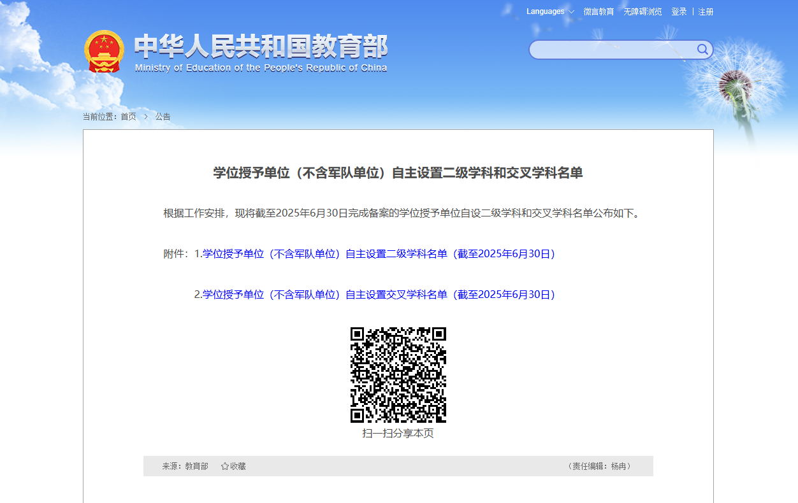This screenshot has height=503, width=798.
Task: Expand the Languages dropdown menu
Action: [545, 11]
